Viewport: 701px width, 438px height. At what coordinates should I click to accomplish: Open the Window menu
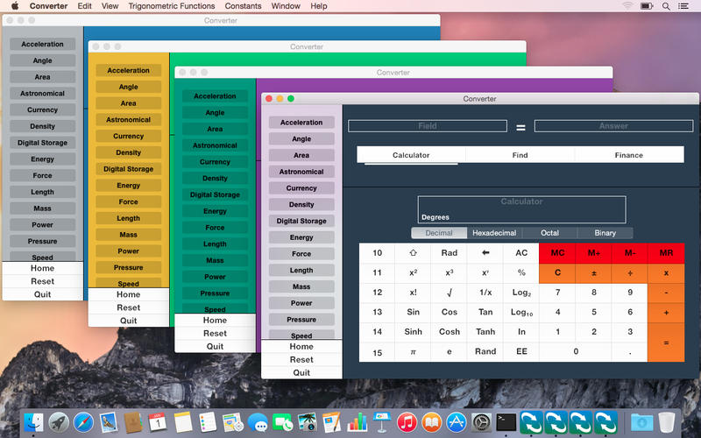coord(286,6)
